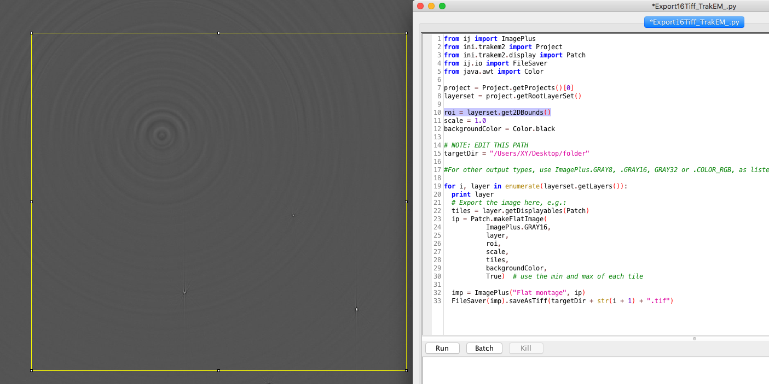Click the Batch button
The image size is (769, 384).
[x=484, y=348]
